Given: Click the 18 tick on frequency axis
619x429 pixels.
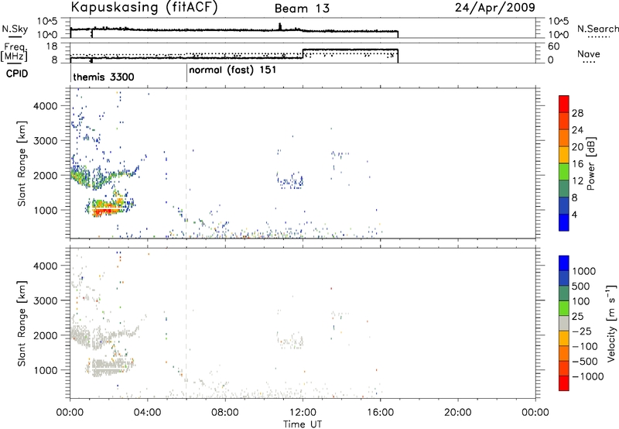Looking at the screenshot, I should click(52, 46).
